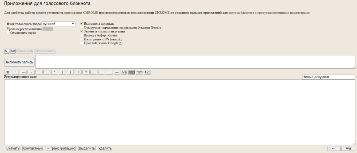The image size is (357, 153).
Task: Click the htm button in the toolbar
Action: 139,72
